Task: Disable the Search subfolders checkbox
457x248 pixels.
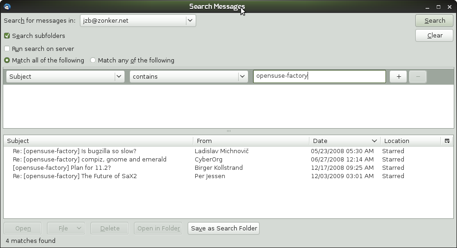Action: 7,36
